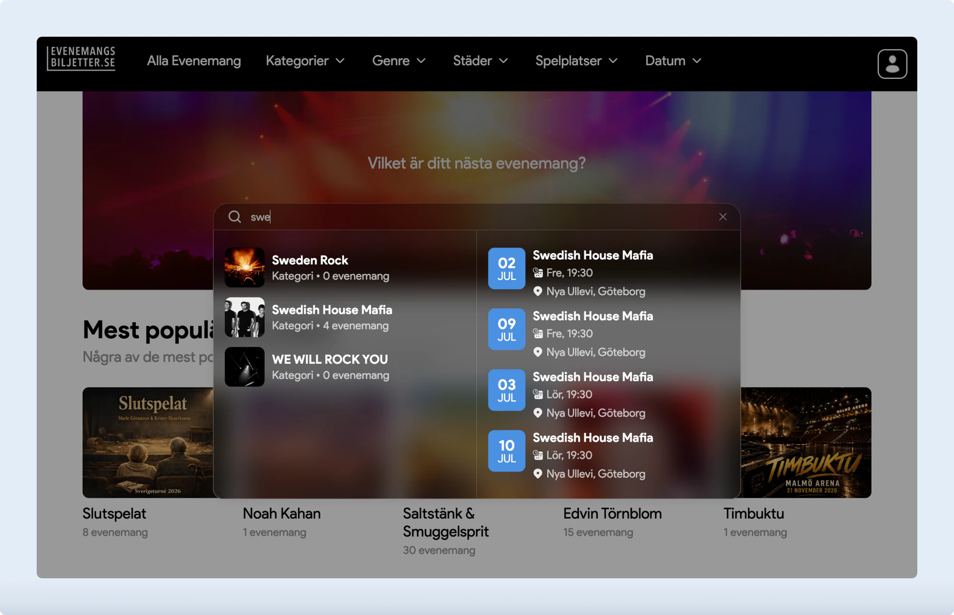The image size is (954, 615).
Task: Click the Evenemangsbiljetter.se logo
Action: [x=81, y=59]
